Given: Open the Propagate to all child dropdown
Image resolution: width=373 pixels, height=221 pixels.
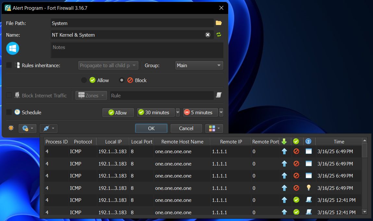Looking at the screenshot, I should [108, 65].
